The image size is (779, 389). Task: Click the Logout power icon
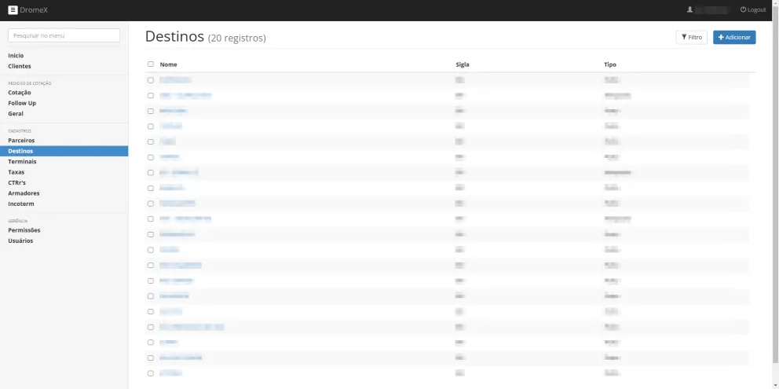click(743, 9)
